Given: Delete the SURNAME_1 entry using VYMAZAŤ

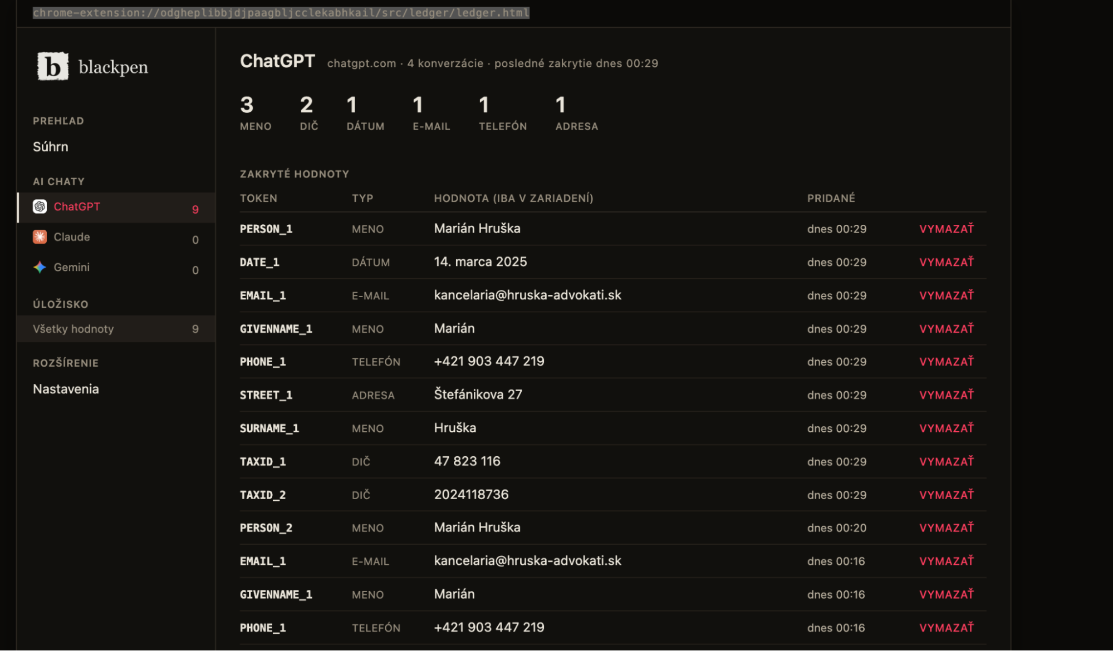Looking at the screenshot, I should [947, 428].
